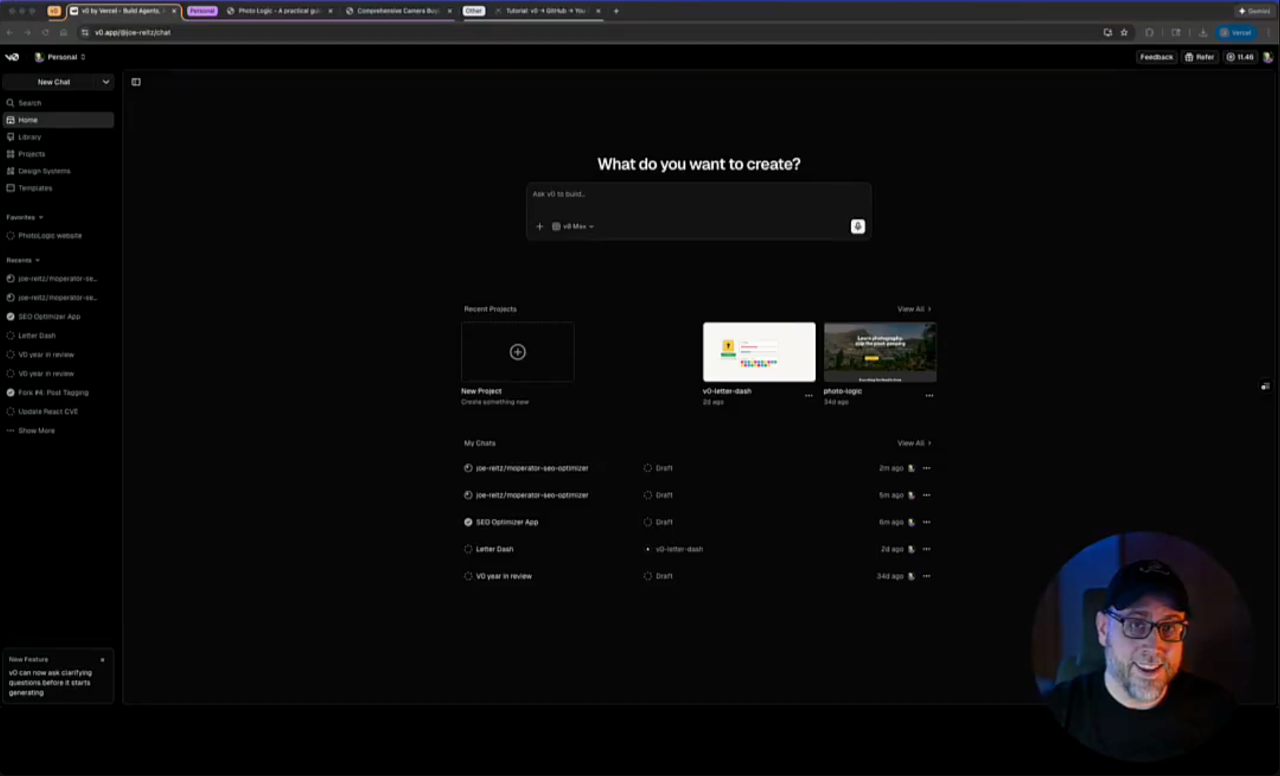
Task: Open the Personal workspace switcher
Action: pos(61,57)
